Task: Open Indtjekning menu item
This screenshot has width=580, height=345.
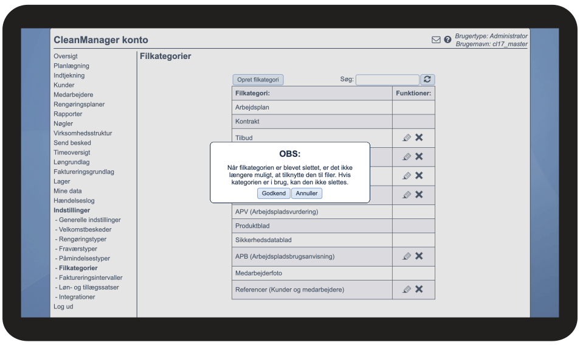Action: pos(69,75)
